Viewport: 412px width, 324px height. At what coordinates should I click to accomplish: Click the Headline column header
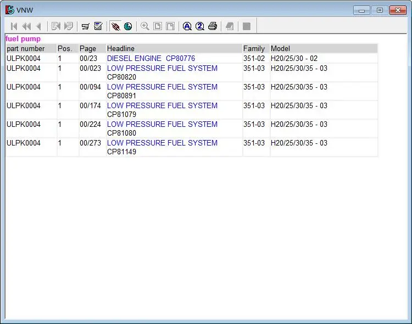[121, 49]
